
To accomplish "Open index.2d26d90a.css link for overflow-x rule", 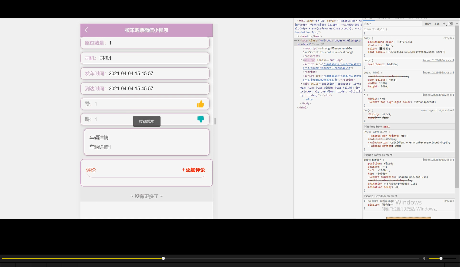I will (438, 60).
